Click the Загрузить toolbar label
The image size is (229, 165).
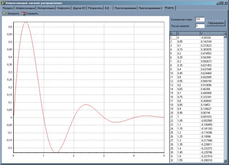point(13,14)
